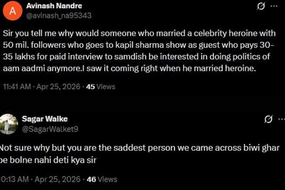Click the reply text mentioning 'saddest person'

click(x=134, y=149)
